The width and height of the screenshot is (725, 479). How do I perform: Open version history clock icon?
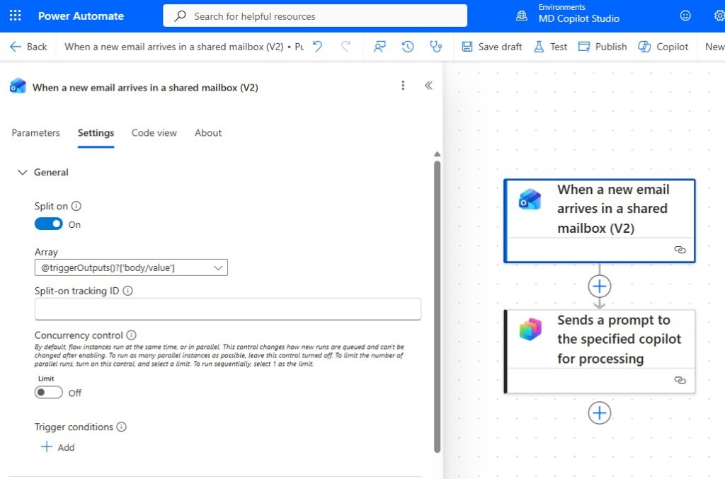click(408, 47)
